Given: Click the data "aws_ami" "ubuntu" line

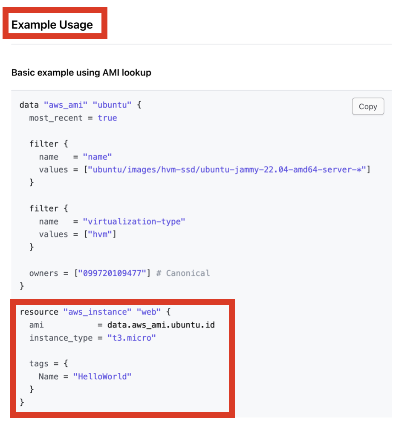Looking at the screenshot, I should coord(81,105).
